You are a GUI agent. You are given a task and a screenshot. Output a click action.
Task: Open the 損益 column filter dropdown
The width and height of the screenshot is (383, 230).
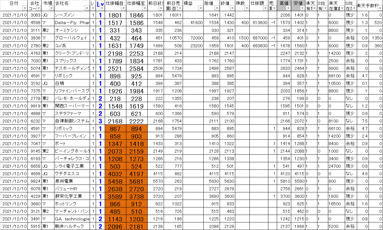click(201, 8)
